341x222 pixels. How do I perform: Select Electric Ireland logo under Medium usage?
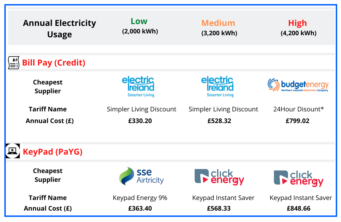(x=217, y=87)
